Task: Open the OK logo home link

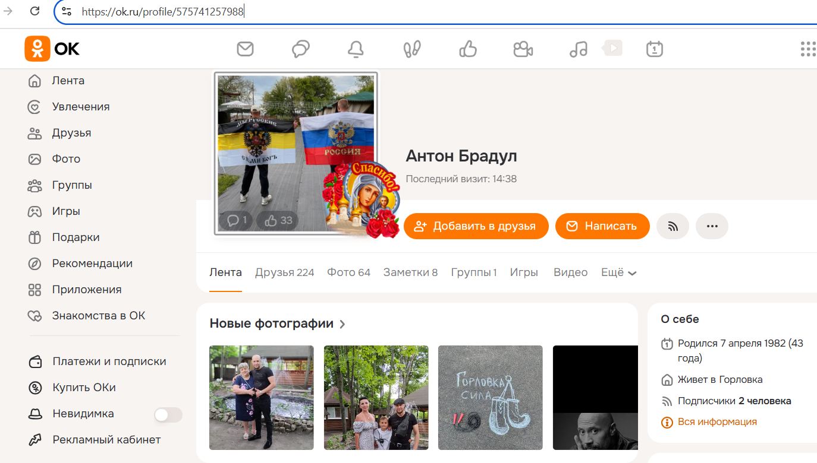Action: (52, 48)
